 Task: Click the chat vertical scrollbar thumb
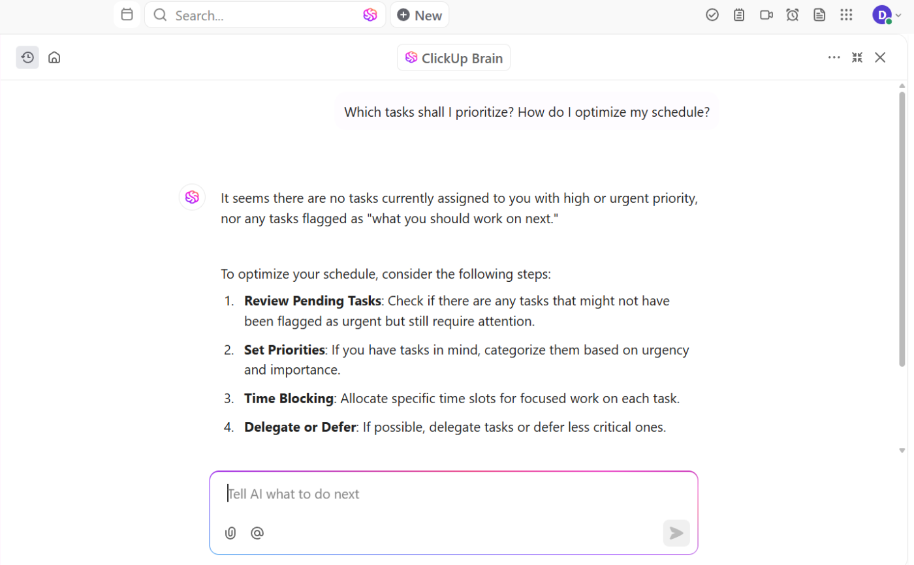coord(902,228)
